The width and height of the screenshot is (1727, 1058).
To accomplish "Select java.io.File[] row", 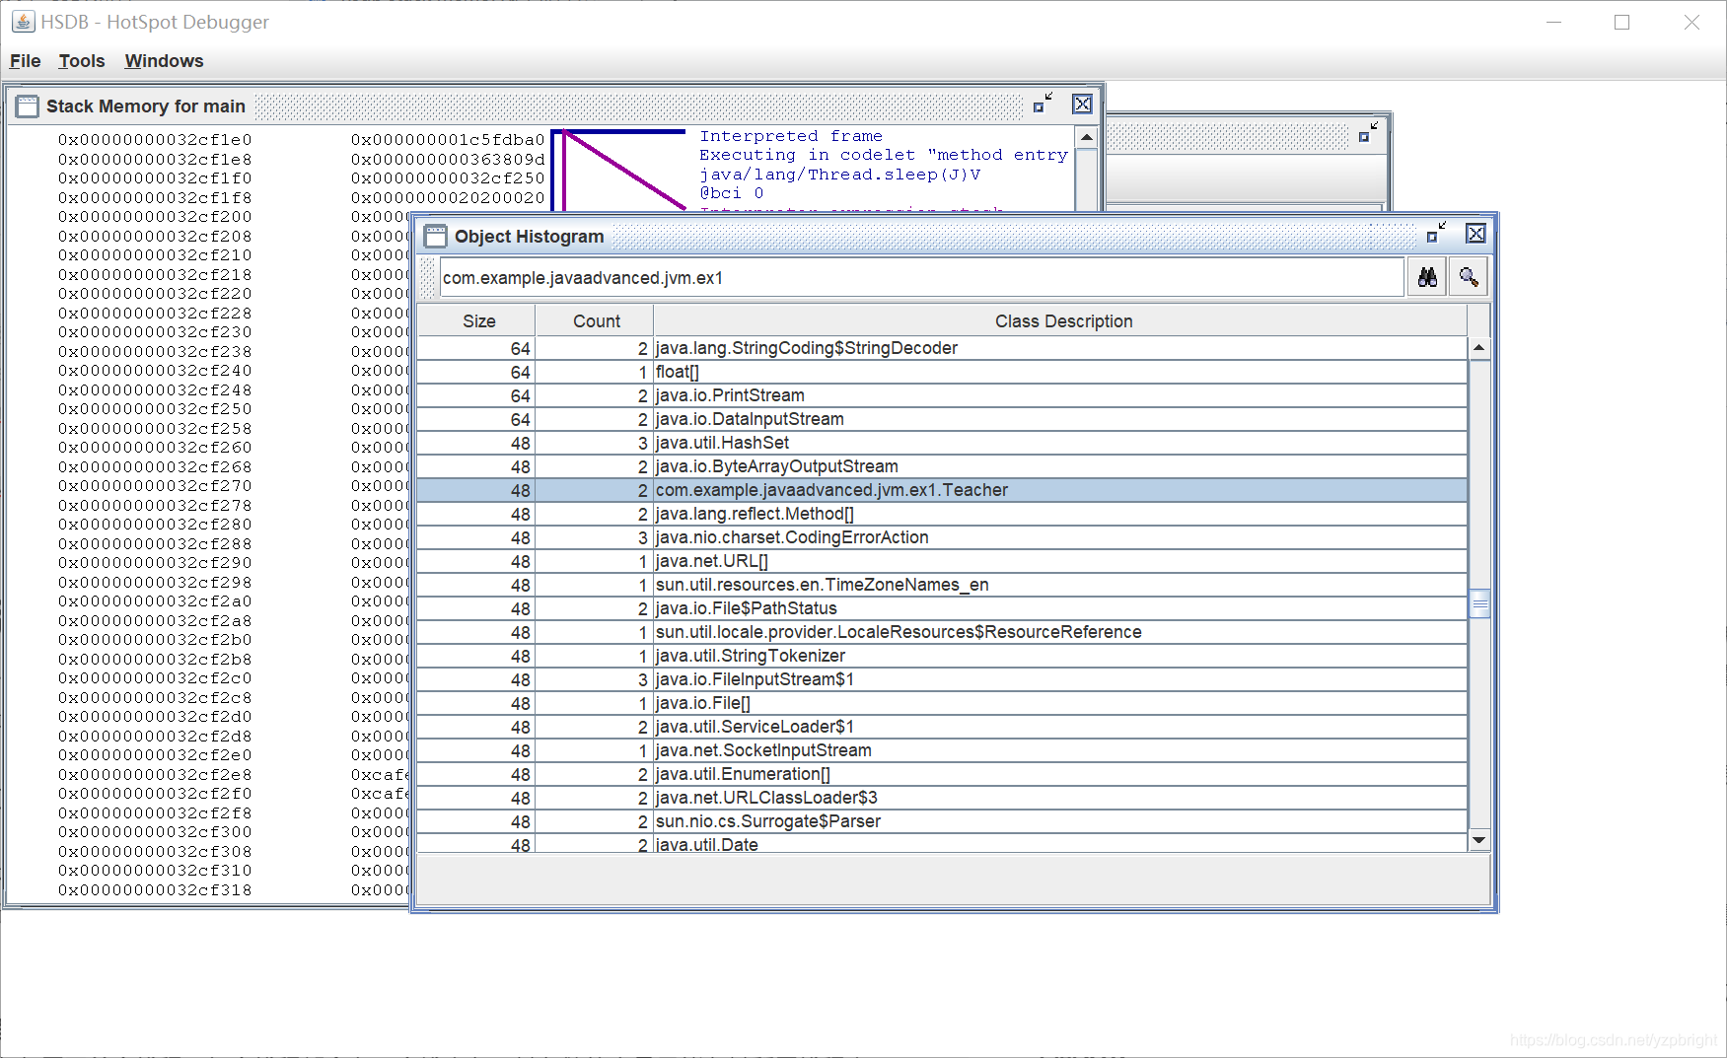I will [x=942, y=703].
